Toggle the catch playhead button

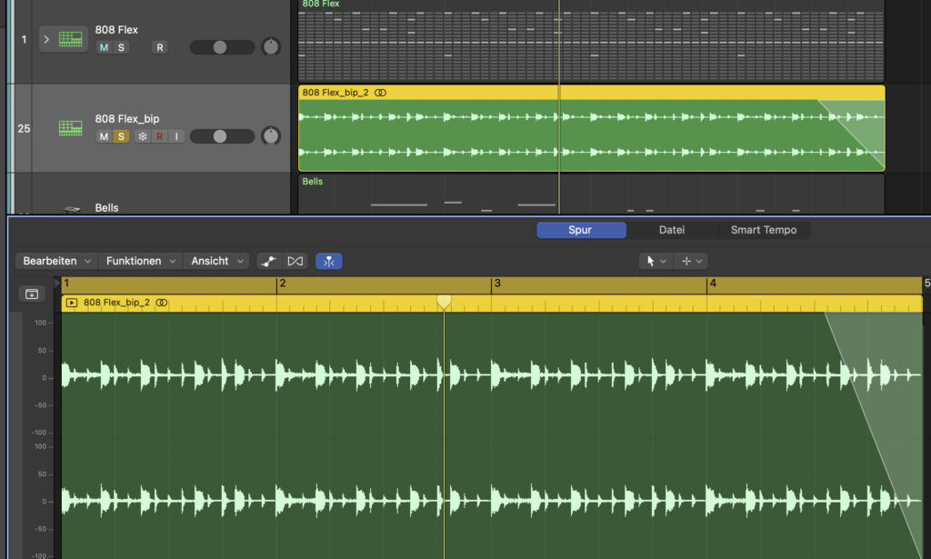[x=328, y=261]
